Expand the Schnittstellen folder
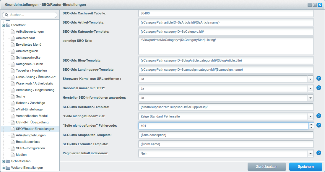The width and height of the screenshot is (325, 172). point(3,161)
